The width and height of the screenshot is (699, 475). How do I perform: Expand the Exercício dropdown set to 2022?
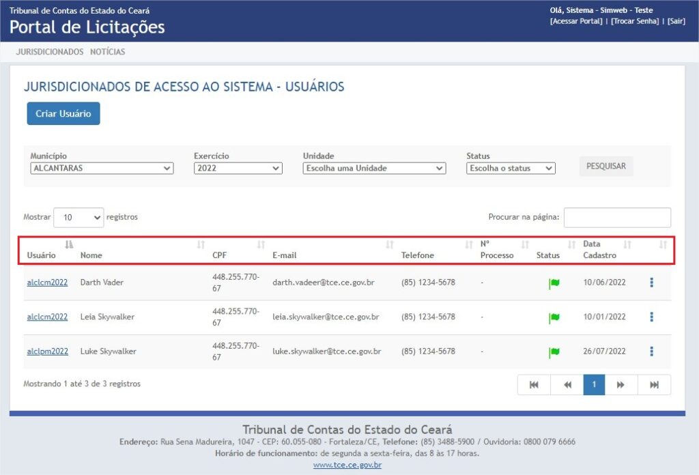238,169
